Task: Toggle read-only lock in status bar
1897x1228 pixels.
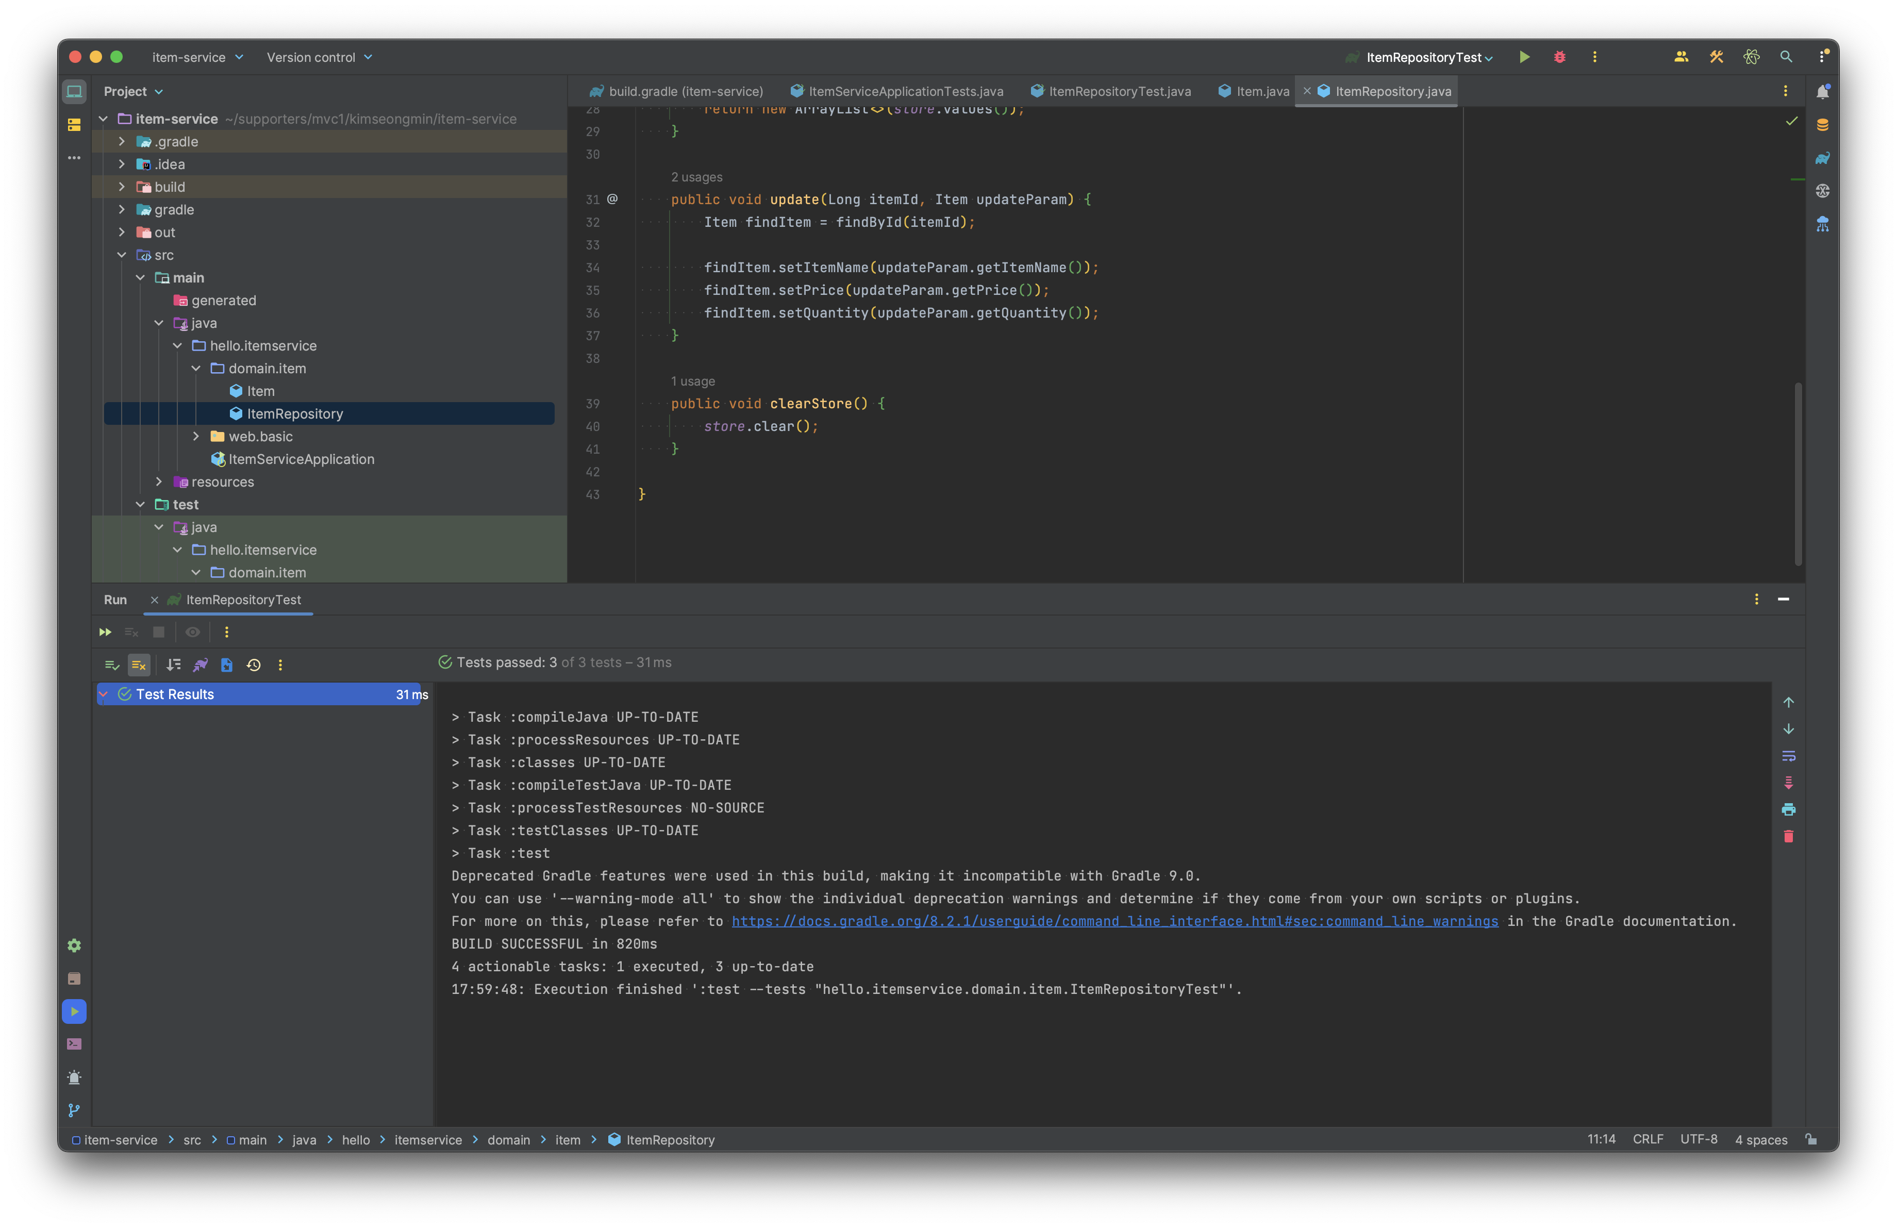Action: pyautogui.click(x=1811, y=1139)
